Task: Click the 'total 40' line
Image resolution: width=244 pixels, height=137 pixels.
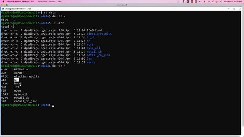Action: point(8,27)
